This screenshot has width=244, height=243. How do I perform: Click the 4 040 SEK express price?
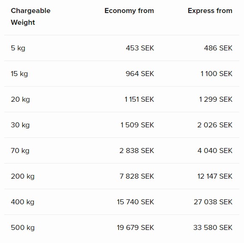[x=215, y=151]
